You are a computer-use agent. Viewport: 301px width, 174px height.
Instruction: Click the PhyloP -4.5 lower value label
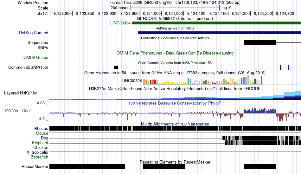(x=41, y=119)
